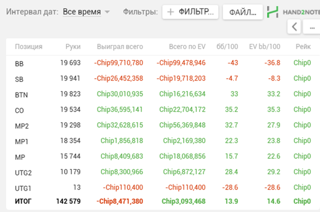Expand date interval using the dropdown arrow
Image resolution: width=320 pixels, height=212 pixels.
click(x=107, y=12)
